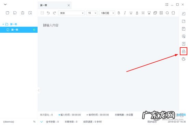Click the 本章概要 : 未设置 label
This screenshot has width=188, height=125.
point(124,115)
